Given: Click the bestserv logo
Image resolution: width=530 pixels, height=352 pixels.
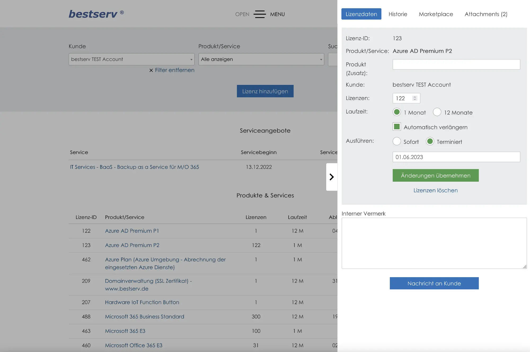Looking at the screenshot, I should coord(96,14).
